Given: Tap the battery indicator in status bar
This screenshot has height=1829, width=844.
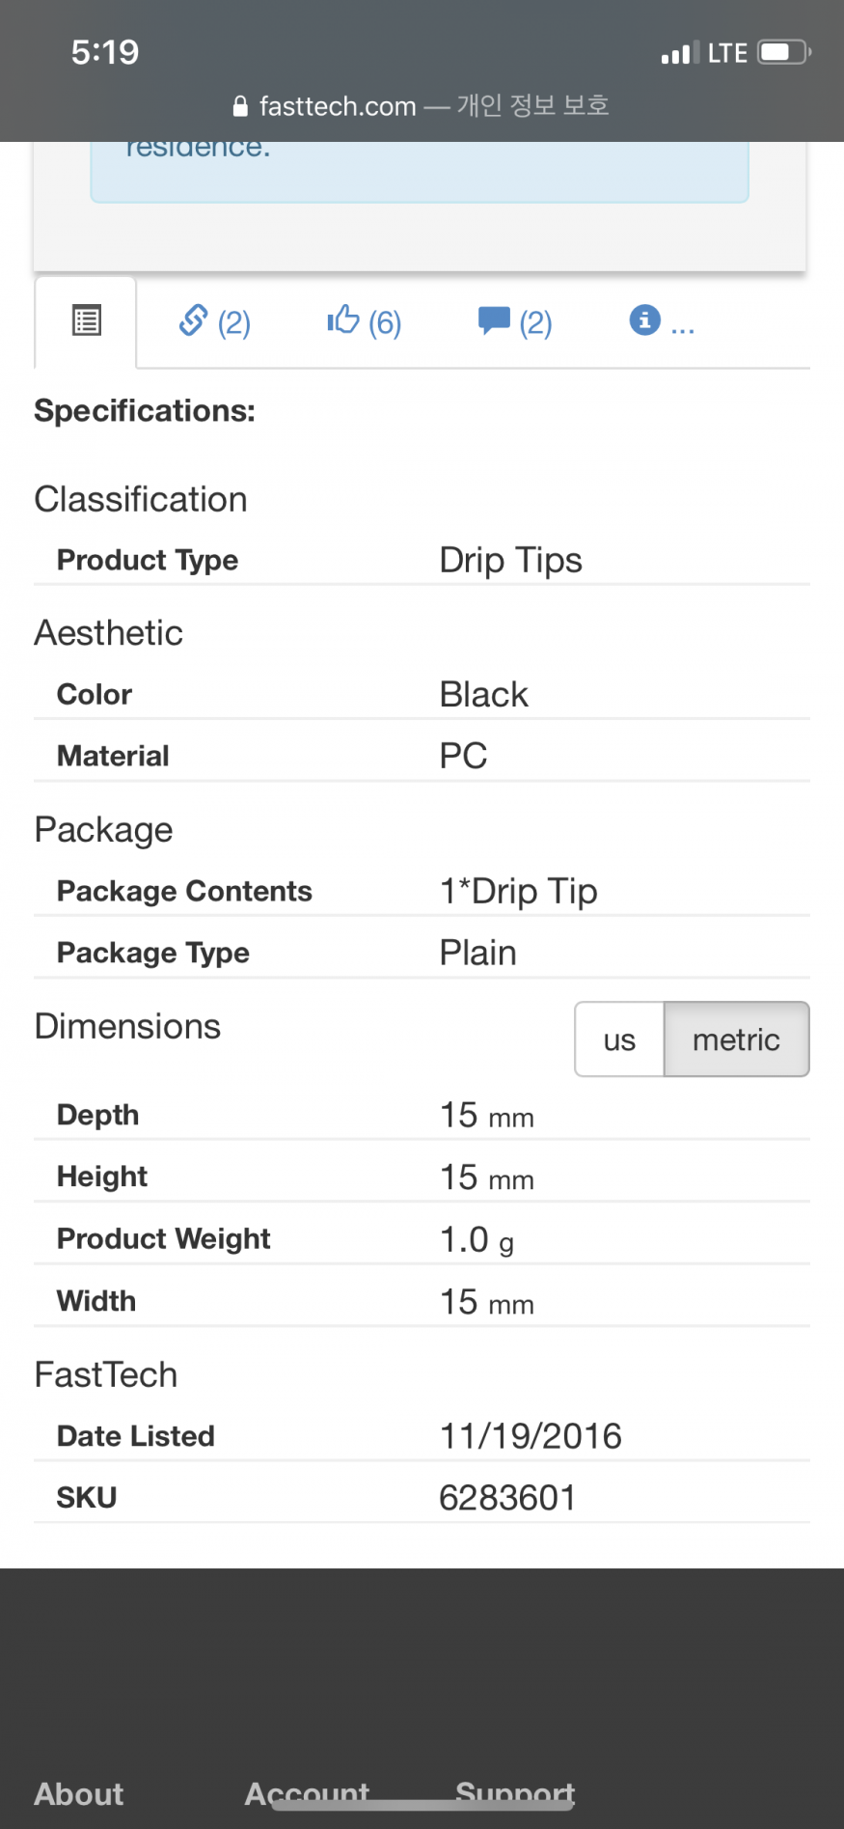Looking at the screenshot, I should point(784,52).
